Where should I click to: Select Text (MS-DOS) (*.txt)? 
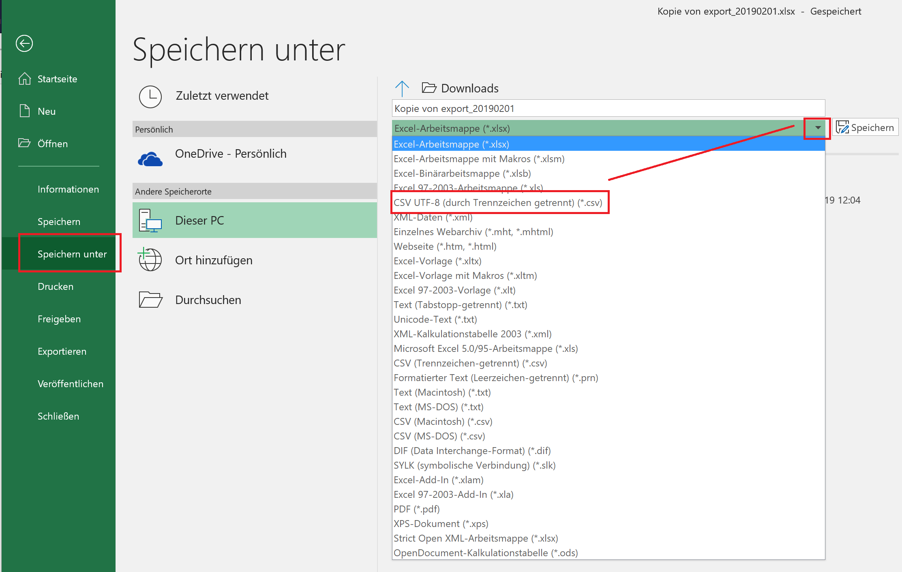click(x=608, y=407)
